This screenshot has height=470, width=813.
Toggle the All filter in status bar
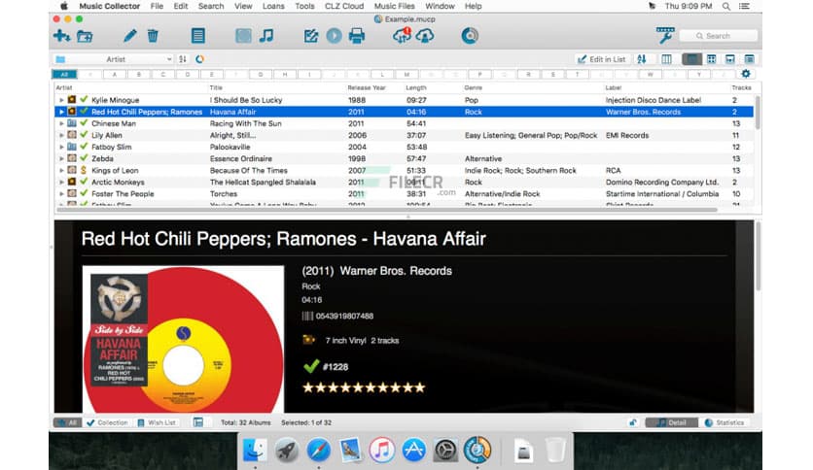67,422
